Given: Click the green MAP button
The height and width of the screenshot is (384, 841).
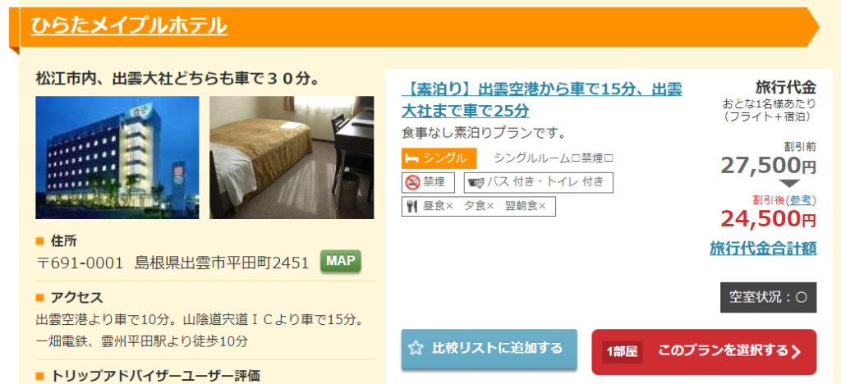Looking at the screenshot, I should coord(341,262).
